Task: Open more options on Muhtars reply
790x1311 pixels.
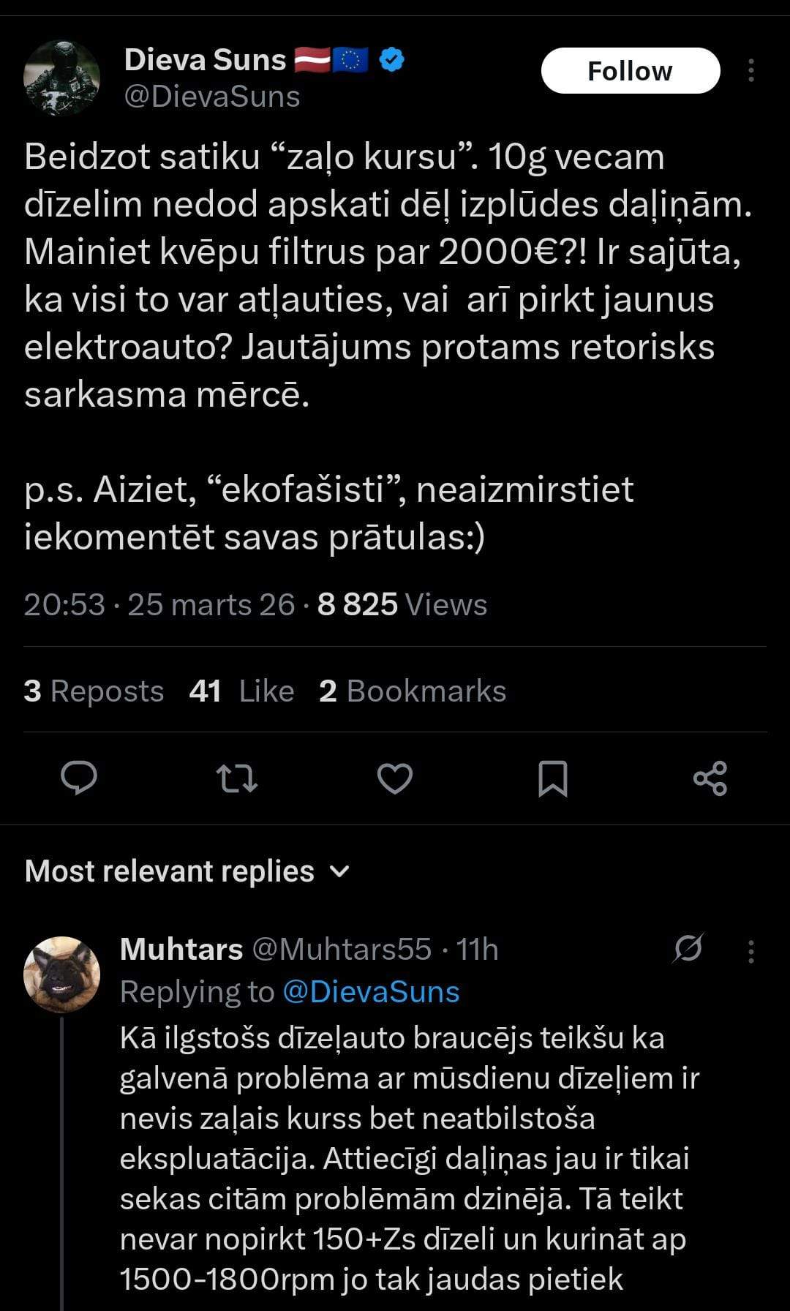Action: click(x=751, y=951)
